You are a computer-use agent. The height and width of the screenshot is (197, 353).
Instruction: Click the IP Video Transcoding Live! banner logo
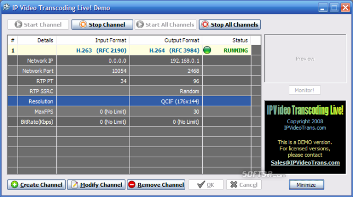coord(305,110)
